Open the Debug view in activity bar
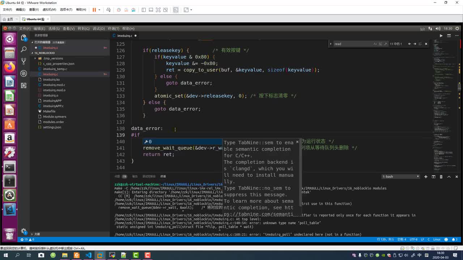The image size is (463, 260). [x=24, y=73]
